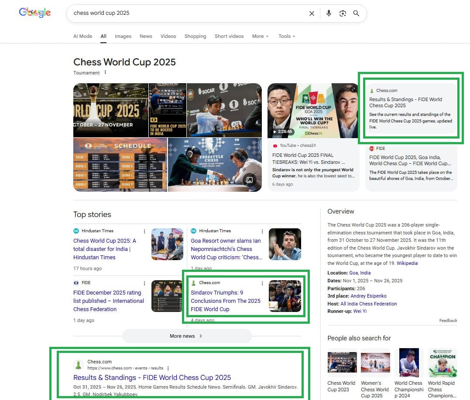Viewport: 470px width, 400px height.
Task: Switch to Images tab
Action: 123,36
